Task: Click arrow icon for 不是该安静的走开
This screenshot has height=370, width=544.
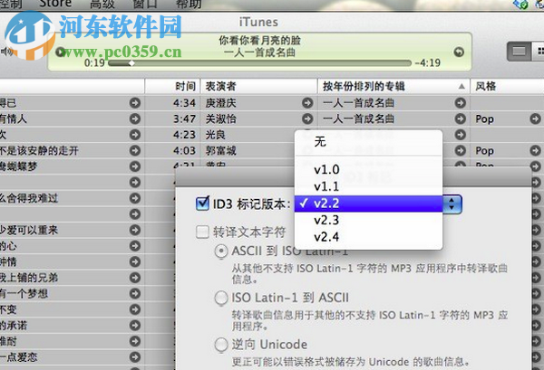Action: pos(135,150)
